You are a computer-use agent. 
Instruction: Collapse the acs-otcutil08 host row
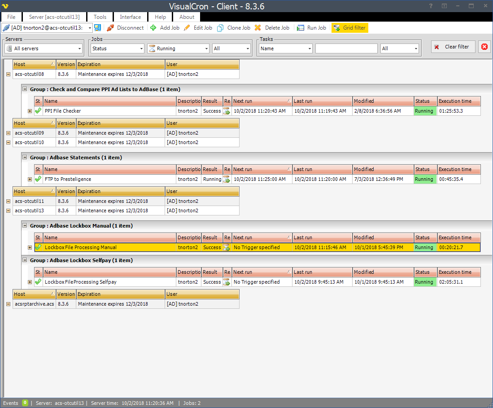click(x=8, y=74)
